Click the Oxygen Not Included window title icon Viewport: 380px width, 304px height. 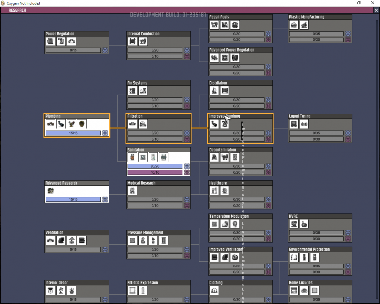pyautogui.click(x=3, y=3)
